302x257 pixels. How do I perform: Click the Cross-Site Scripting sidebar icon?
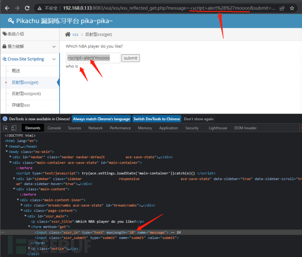pos(4,59)
